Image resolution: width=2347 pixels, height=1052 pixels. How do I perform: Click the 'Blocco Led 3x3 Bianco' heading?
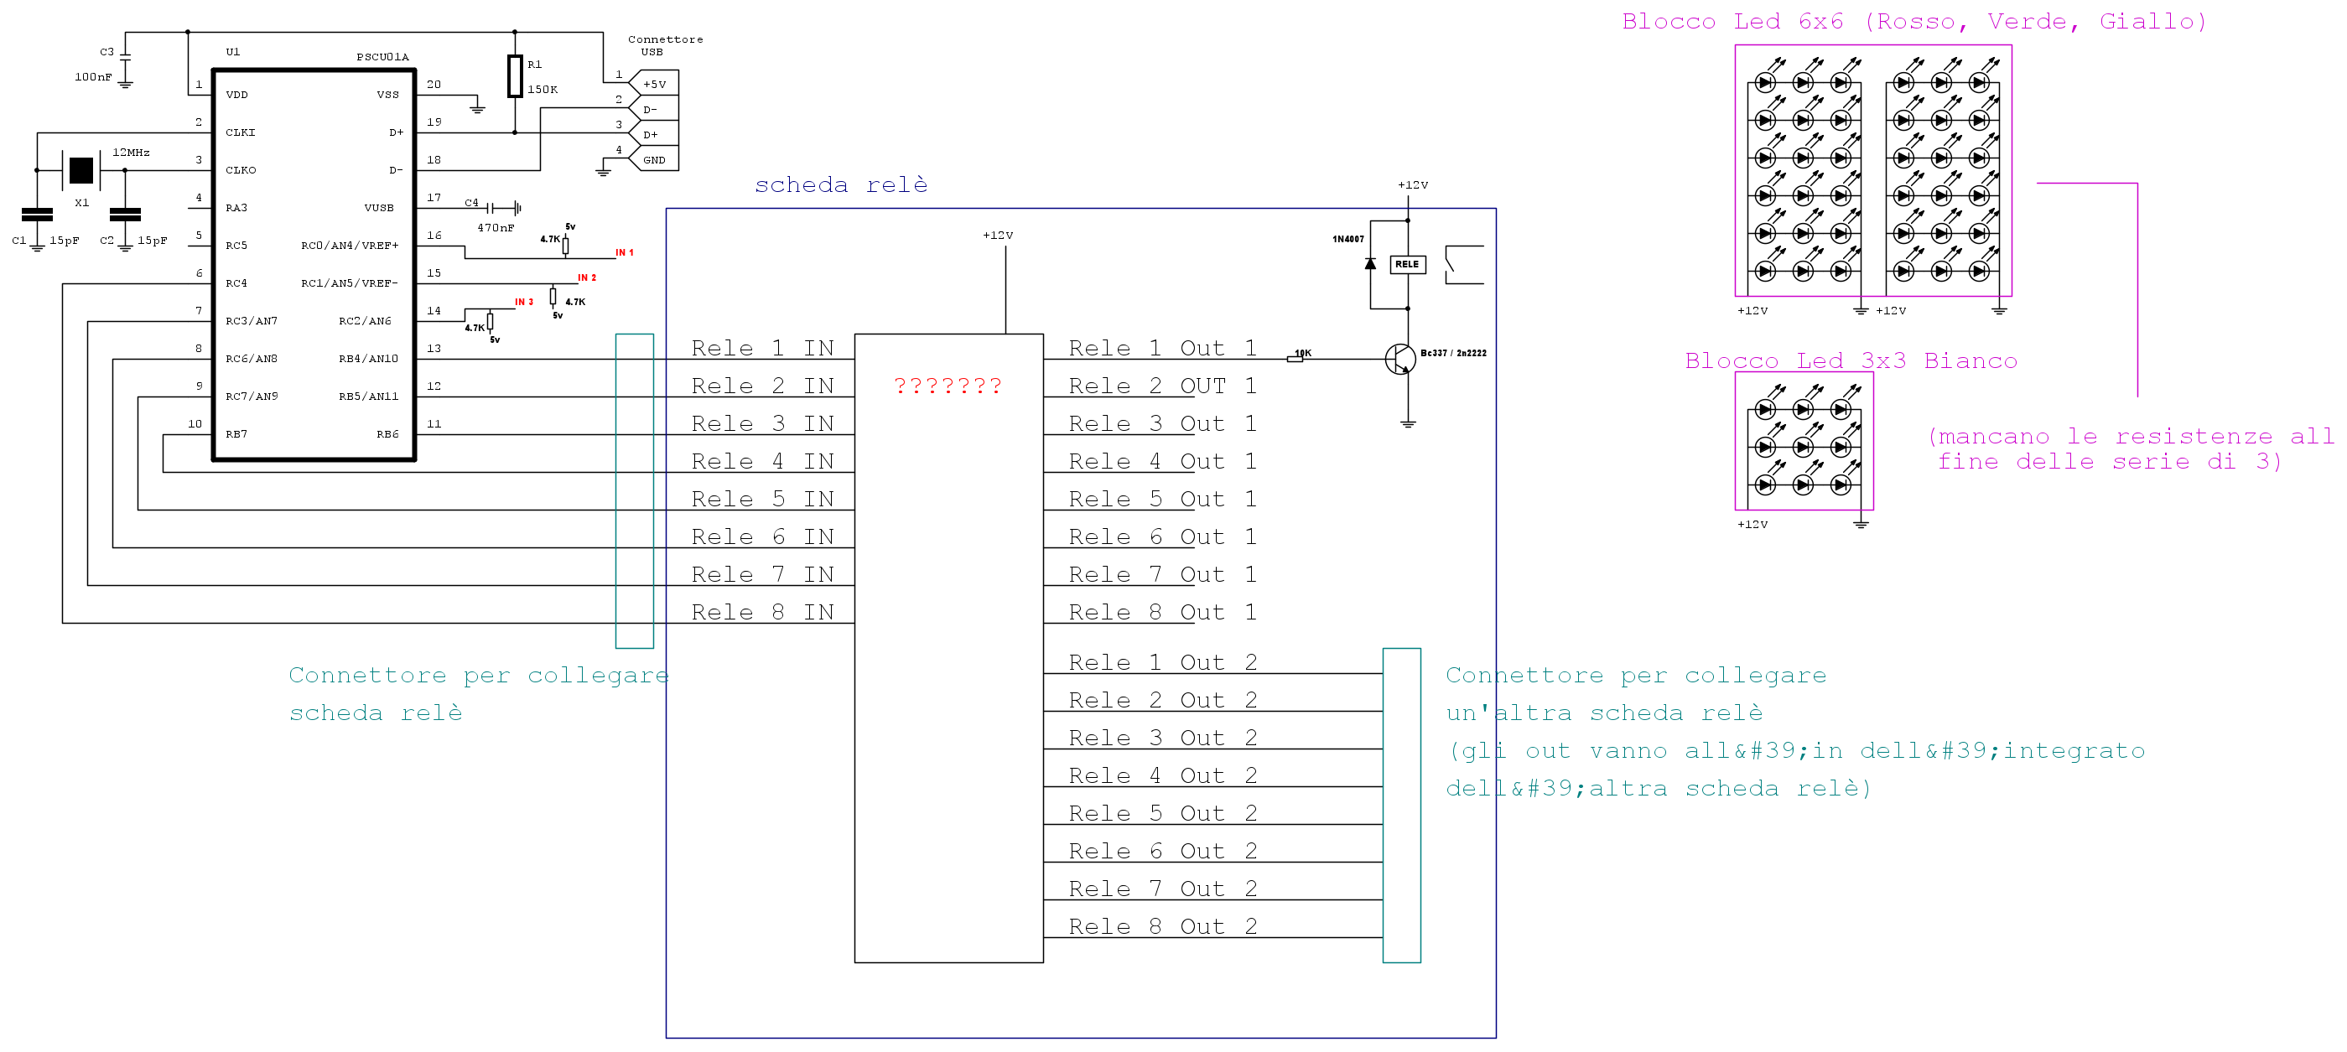tap(1851, 360)
